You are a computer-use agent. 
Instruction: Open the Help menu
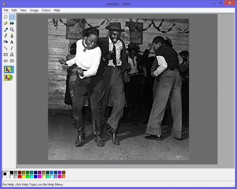tap(57, 10)
